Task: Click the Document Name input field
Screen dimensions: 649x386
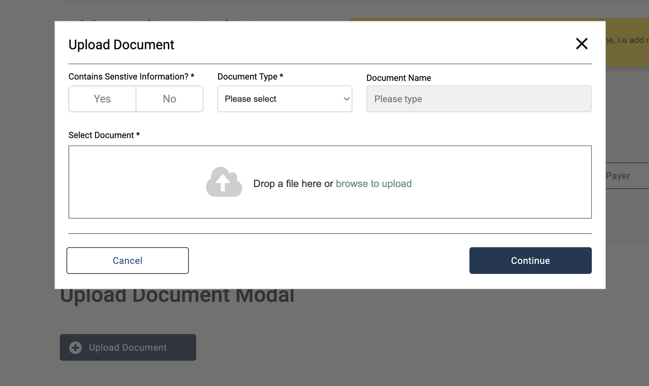Action: 479,99
